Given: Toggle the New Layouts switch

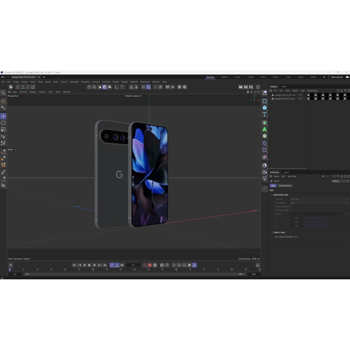Looking at the screenshot, I should tap(347, 77).
